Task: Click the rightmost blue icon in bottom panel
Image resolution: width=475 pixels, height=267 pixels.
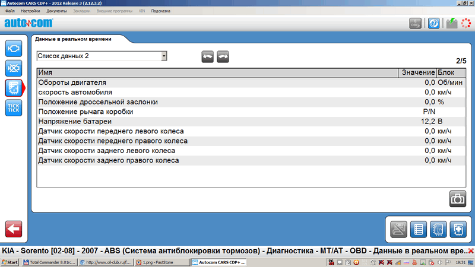Action: 458,229
